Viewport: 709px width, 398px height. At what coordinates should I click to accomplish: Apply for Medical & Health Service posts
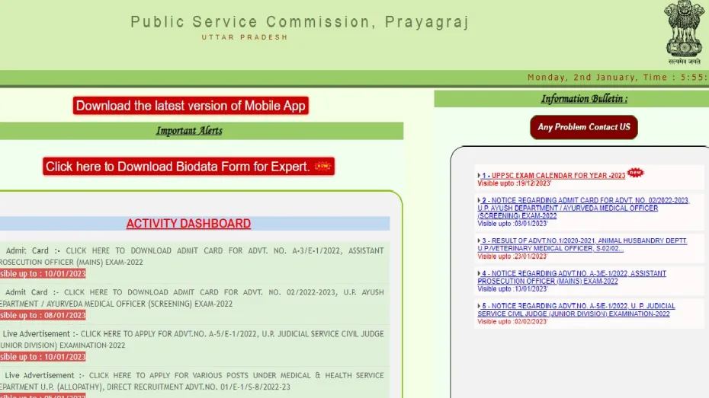click(191, 380)
